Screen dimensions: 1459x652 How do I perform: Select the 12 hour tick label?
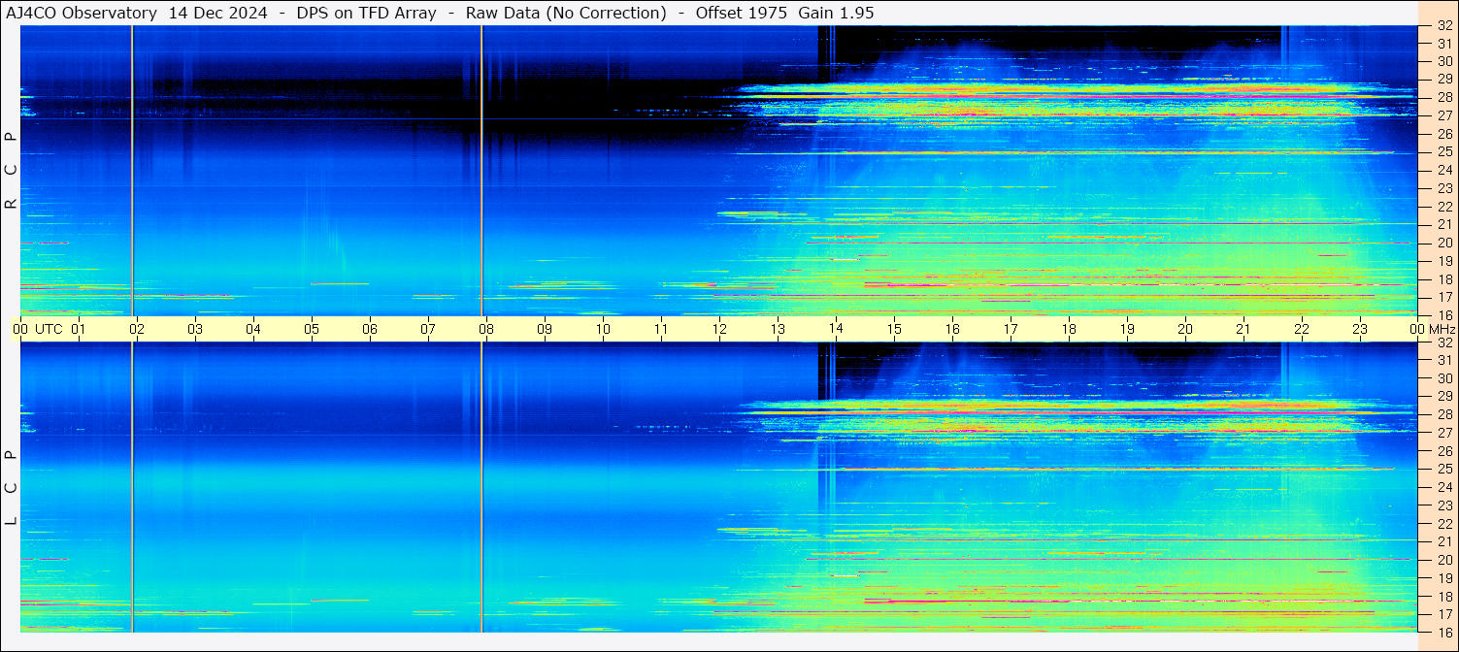(719, 329)
